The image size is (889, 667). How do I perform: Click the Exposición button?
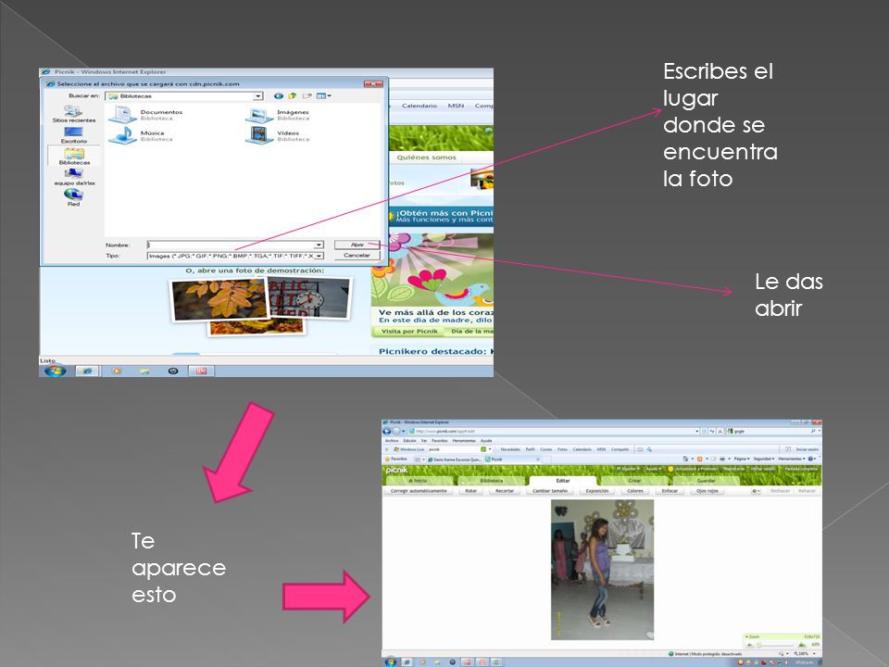click(597, 491)
